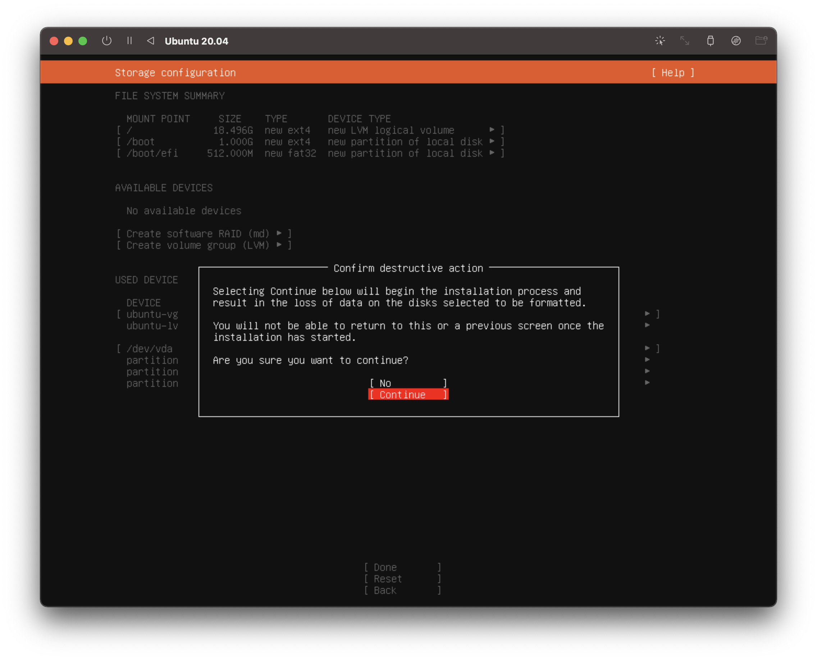Select the ubuntu-vg device entry
This screenshot has height=660, width=817.
(152, 315)
